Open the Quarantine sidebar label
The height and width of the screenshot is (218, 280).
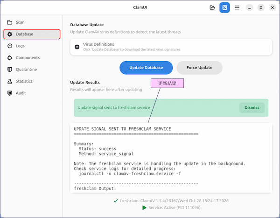coord(26,70)
